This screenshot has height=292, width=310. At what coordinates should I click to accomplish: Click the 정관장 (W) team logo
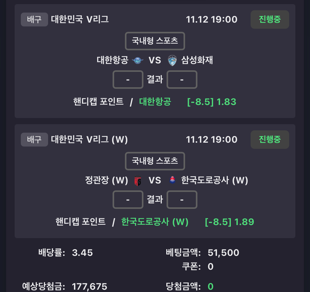tap(138, 181)
